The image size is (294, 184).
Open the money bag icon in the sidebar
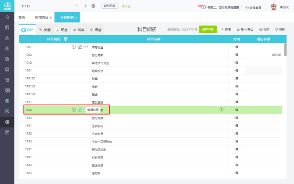coord(7,49)
